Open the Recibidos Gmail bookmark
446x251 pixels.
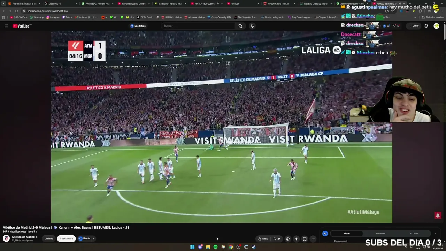click(x=86, y=17)
